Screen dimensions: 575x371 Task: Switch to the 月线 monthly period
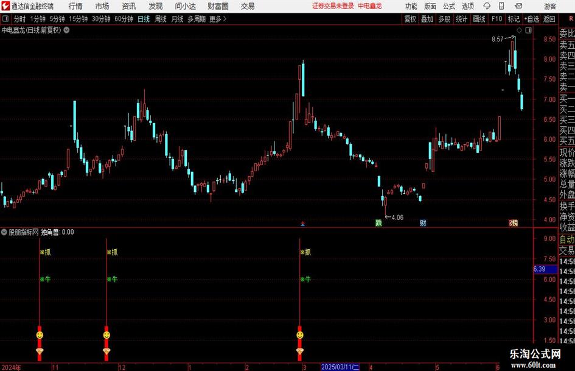tap(177, 19)
